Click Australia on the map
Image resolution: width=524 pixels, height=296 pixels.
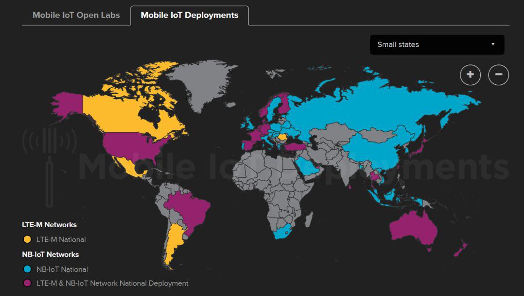pos(412,225)
